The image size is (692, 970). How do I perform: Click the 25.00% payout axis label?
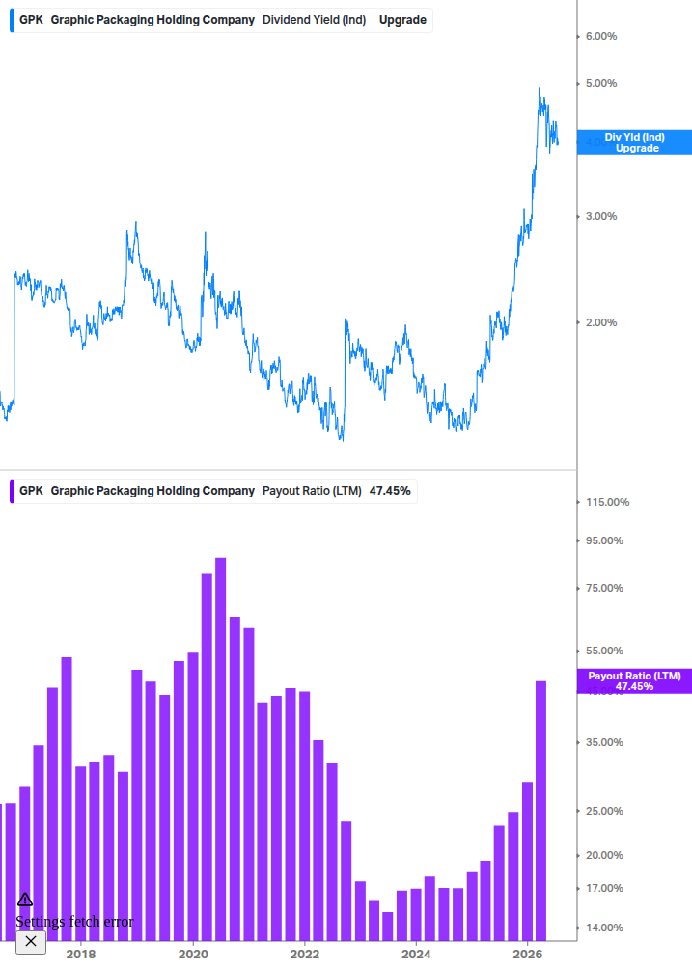(x=604, y=811)
